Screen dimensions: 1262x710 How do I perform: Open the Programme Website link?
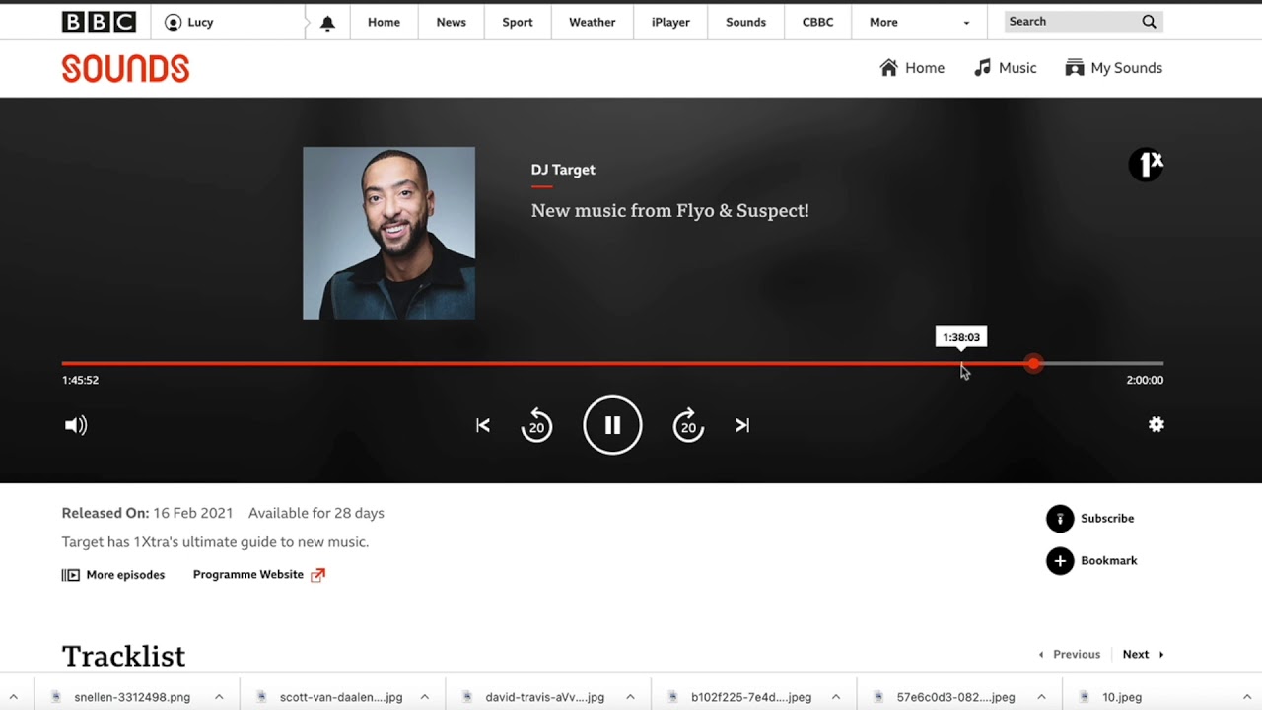pos(259,575)
